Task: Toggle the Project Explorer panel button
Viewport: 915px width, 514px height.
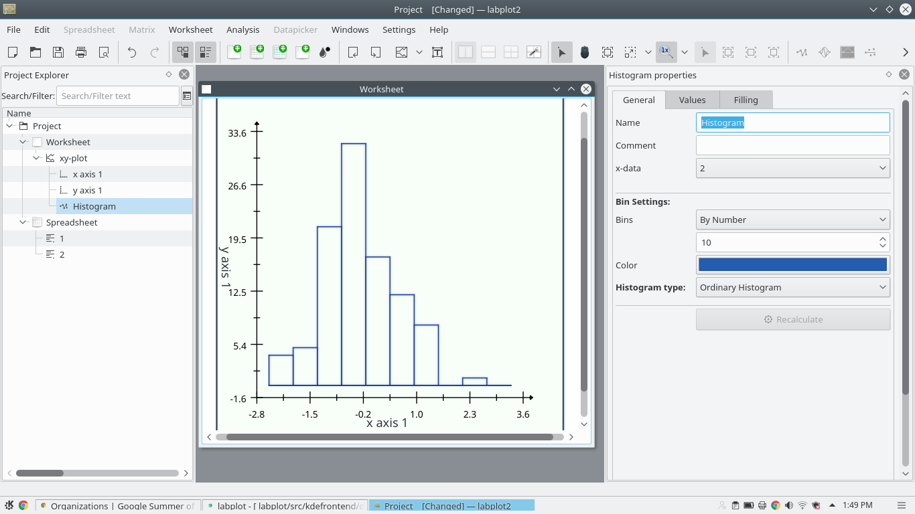Action: 183,52
